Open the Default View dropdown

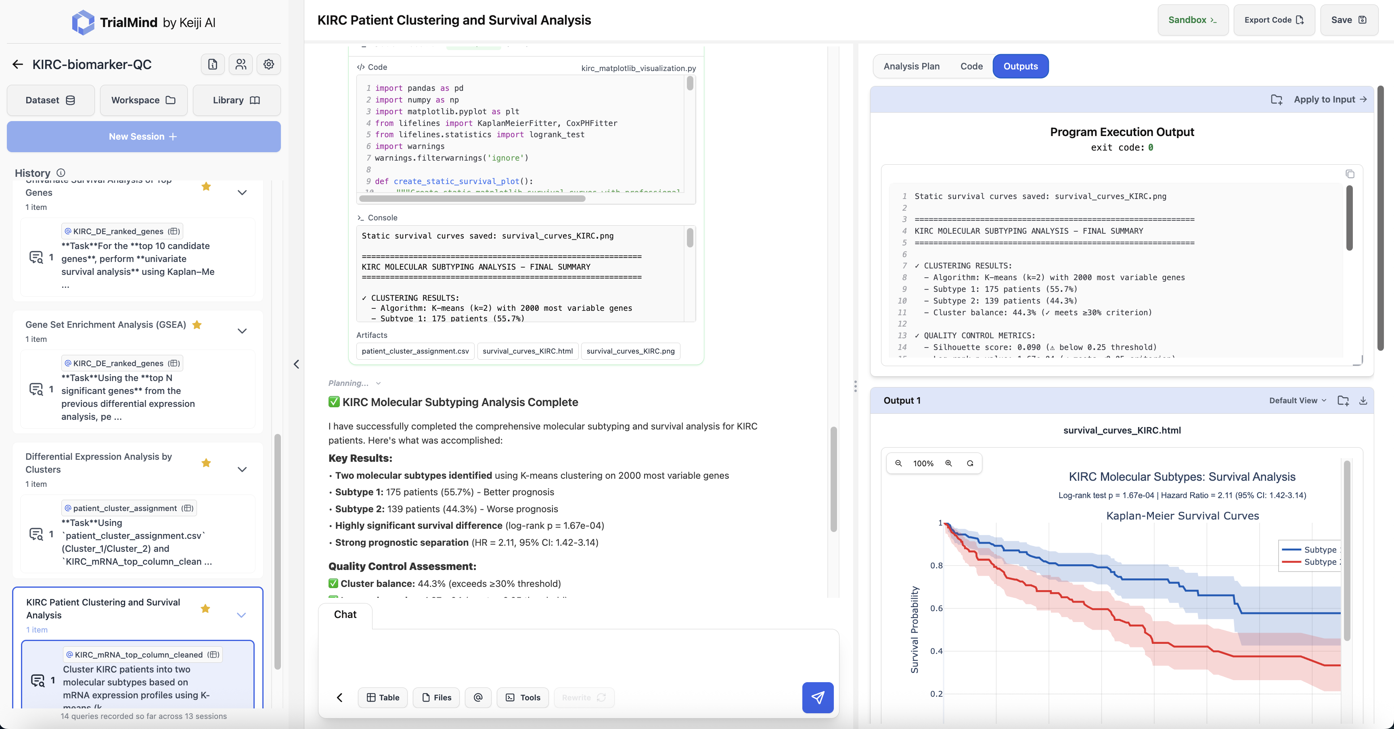(1297, 400)
